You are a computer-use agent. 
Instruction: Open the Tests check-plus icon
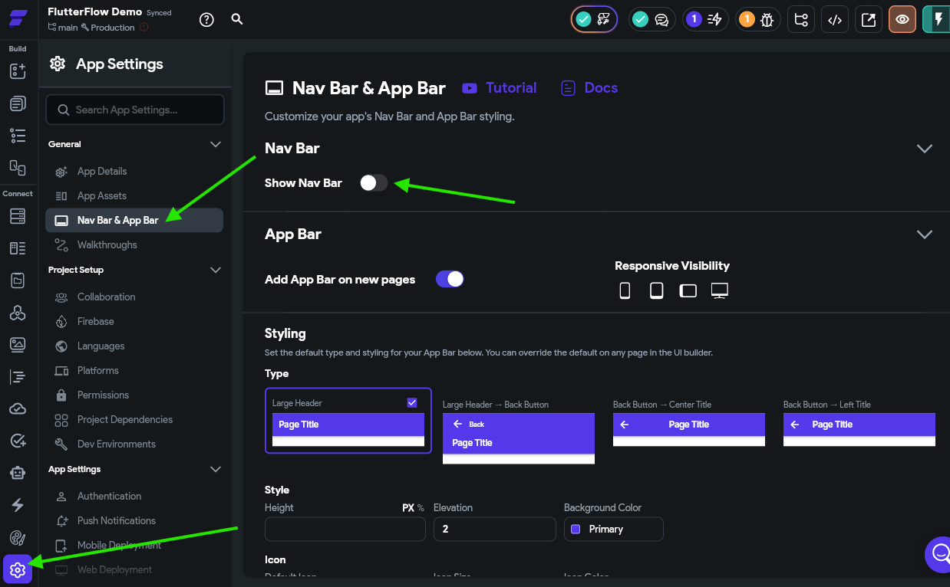(x=18, y=441)
